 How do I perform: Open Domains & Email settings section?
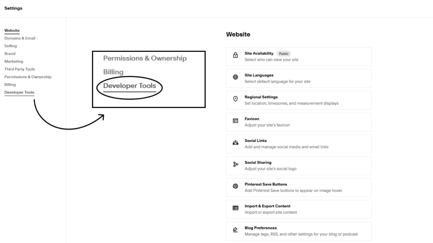[x=20, y=38]
